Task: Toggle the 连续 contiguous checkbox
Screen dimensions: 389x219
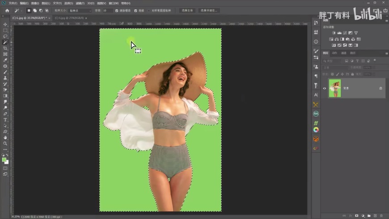Action: point(136,10)
